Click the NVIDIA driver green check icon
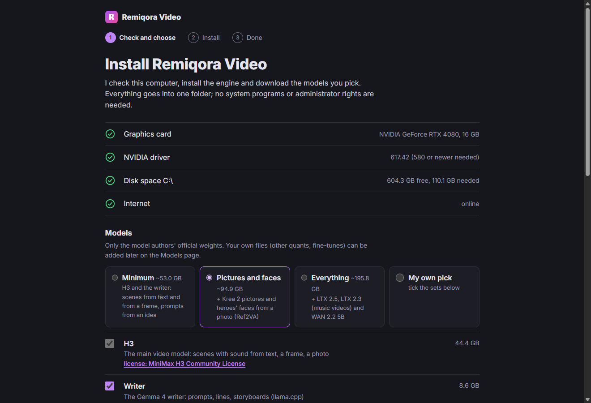The image size is (591, 403). click(x=110, y=157)
